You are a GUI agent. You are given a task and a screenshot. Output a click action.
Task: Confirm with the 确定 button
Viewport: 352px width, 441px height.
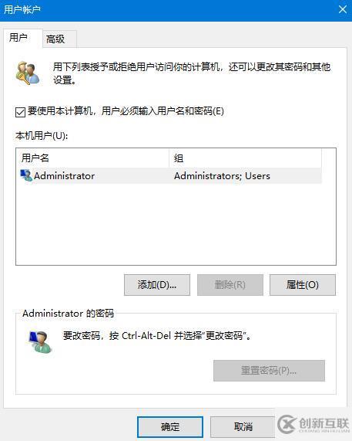[x=170, y=427]
